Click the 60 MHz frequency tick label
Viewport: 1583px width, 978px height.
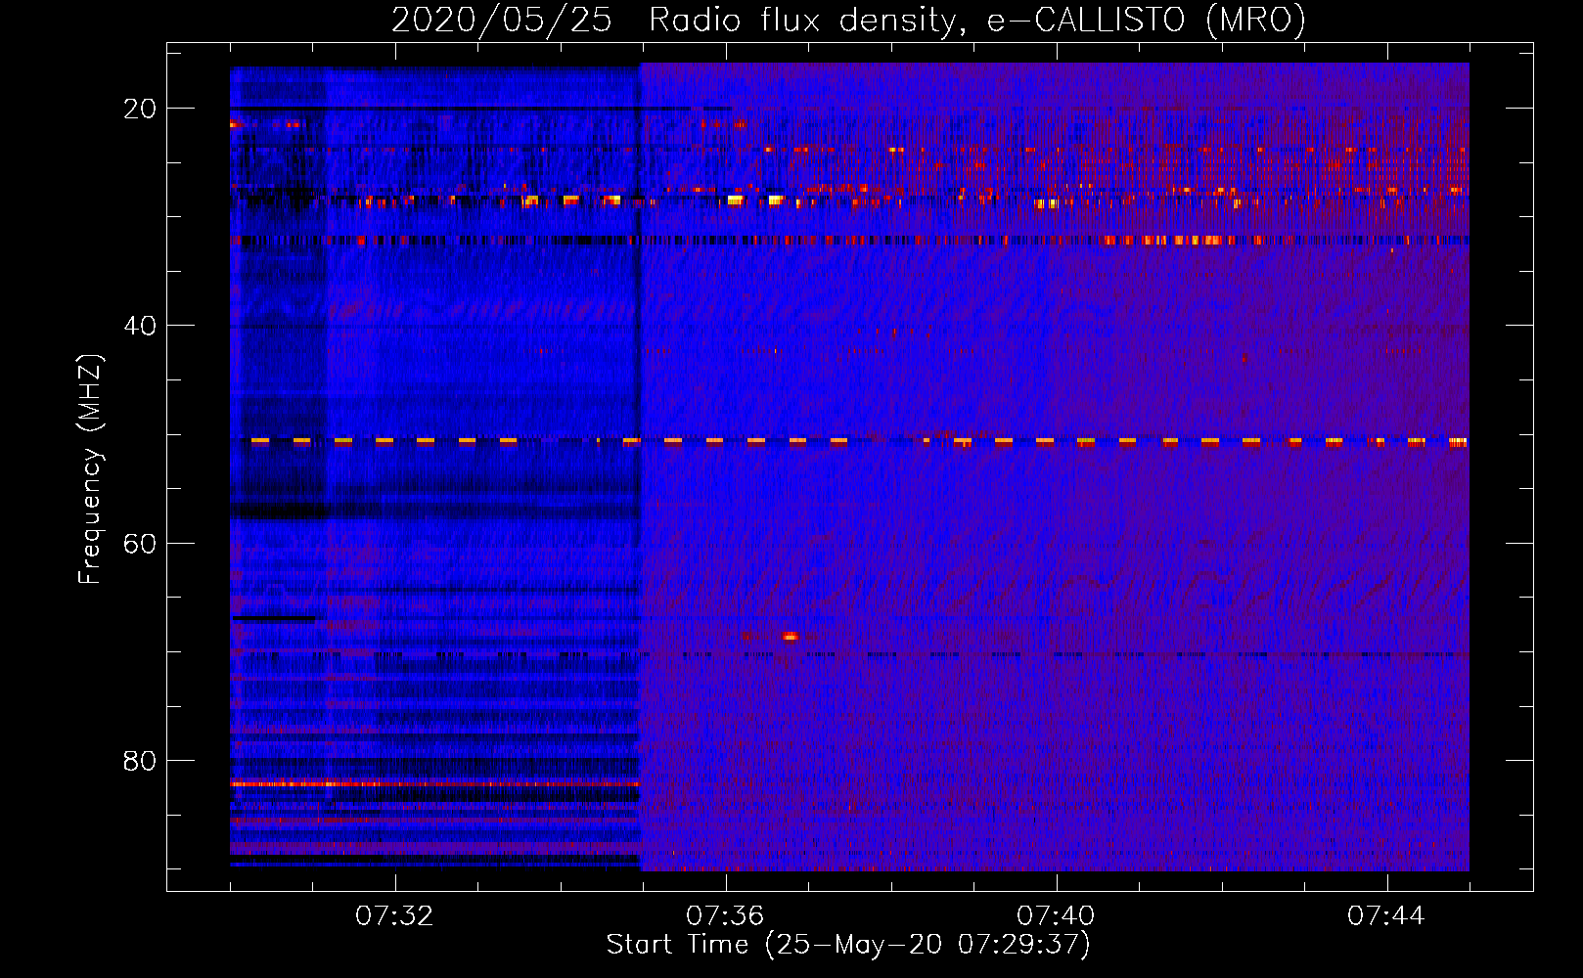click(x=140, y=543)
